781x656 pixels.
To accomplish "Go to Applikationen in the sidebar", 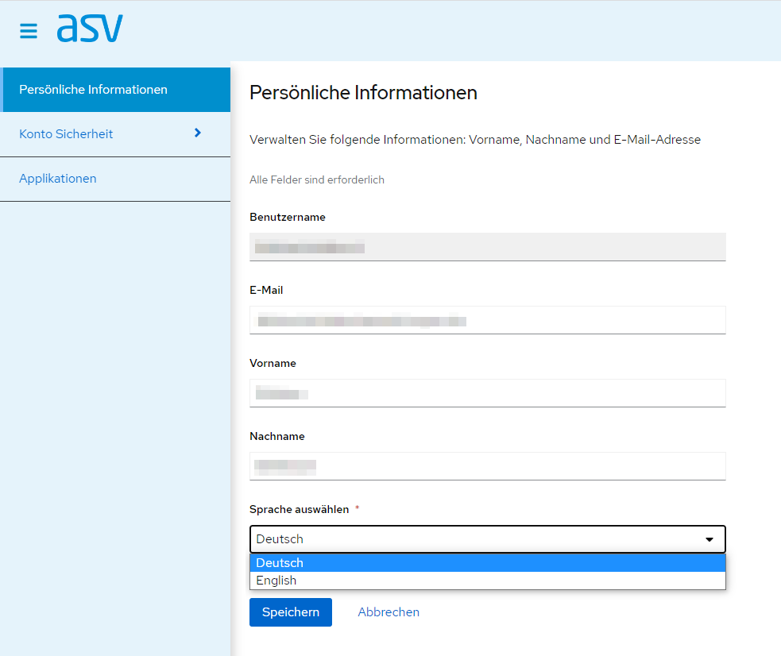I will pyautogui.click(x=115, y=179).
